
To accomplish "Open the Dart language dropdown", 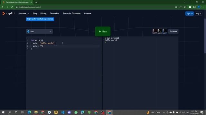I will 39,31.
